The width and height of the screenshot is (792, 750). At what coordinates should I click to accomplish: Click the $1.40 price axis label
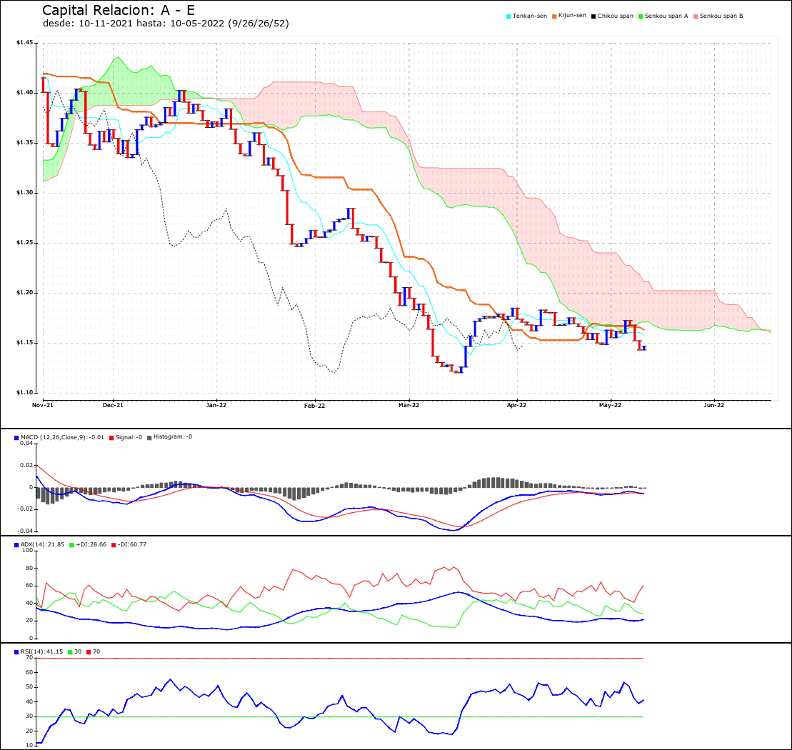(x=25, y=92)
